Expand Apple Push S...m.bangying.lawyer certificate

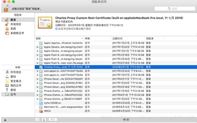[37, 59]
